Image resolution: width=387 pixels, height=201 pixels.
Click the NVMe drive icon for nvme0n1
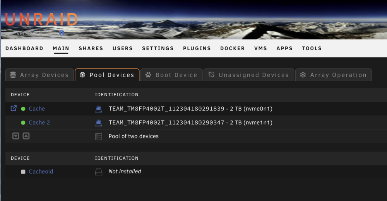click(x=98, y=109)
